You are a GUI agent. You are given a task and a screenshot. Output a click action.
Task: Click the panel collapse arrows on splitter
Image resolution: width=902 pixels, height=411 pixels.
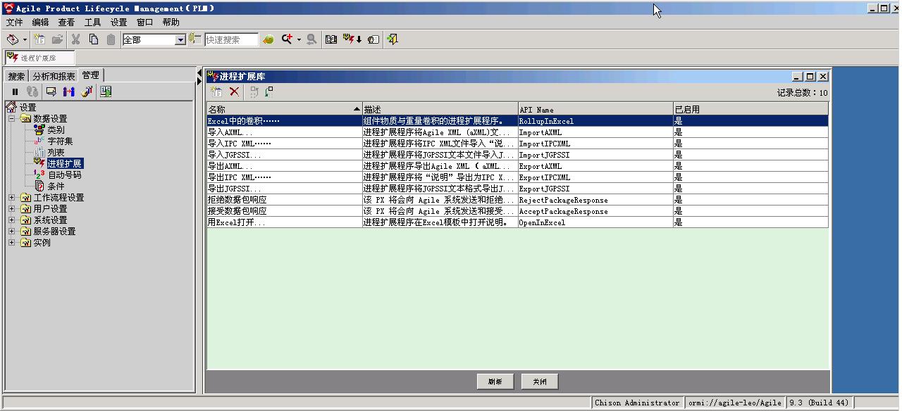pyautogui.click(x=199, y=77)
